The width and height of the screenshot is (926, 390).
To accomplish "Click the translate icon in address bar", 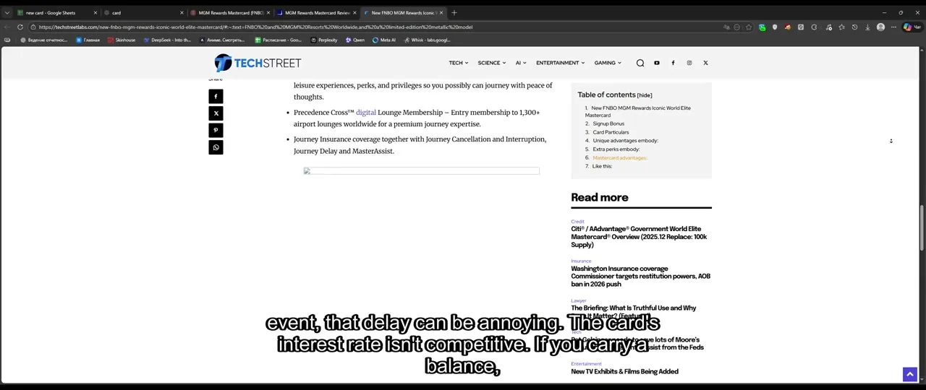I will pos(726,27).
